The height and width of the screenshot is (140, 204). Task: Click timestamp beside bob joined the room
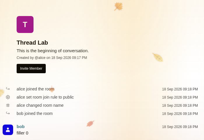[x=180, y=114]
